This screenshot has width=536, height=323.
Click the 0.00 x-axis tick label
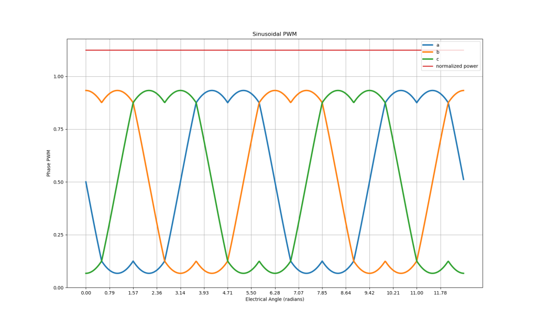coord(86,293)
